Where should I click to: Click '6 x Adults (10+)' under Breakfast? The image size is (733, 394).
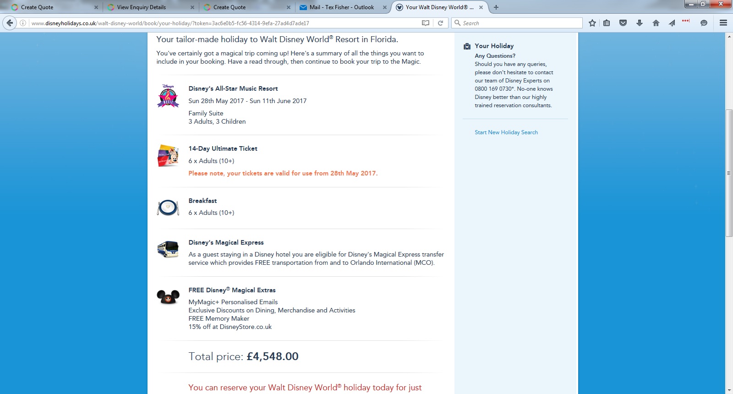(x=211, y=213)
